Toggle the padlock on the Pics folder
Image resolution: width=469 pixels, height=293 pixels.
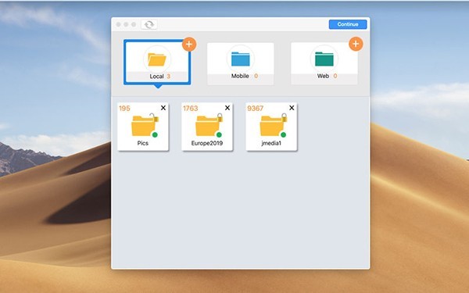(153, 117)
